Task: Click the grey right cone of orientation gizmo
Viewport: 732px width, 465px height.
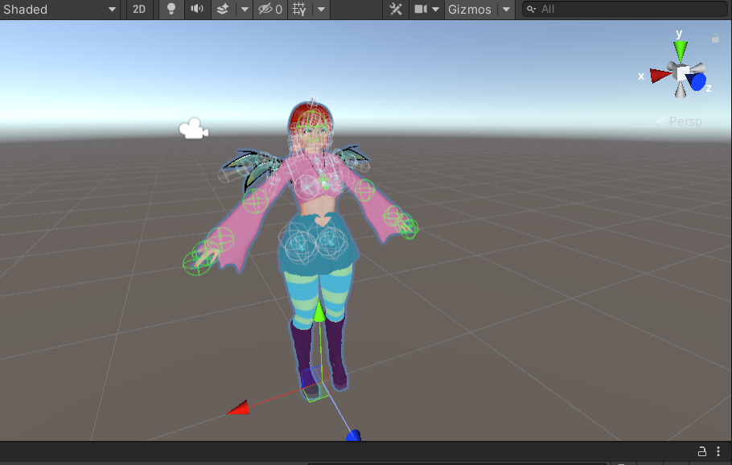Action: pyautogui.click(x=697, y=68)
